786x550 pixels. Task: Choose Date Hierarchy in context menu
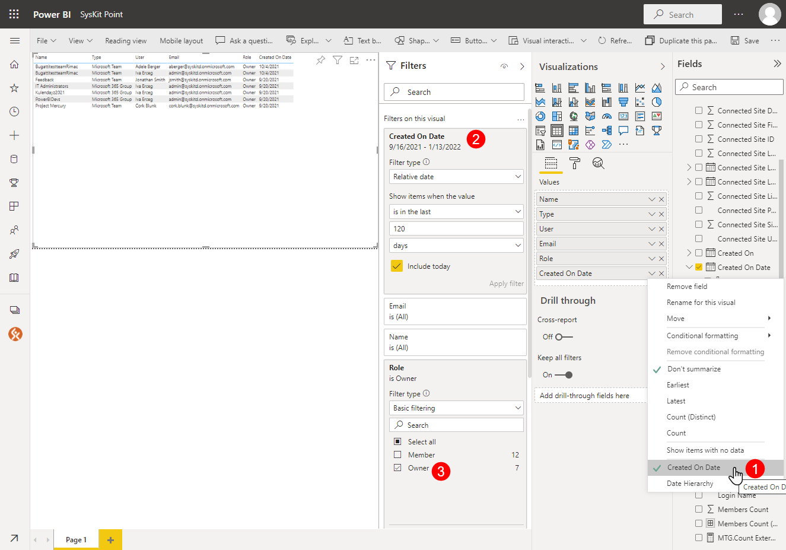[690, 484]
